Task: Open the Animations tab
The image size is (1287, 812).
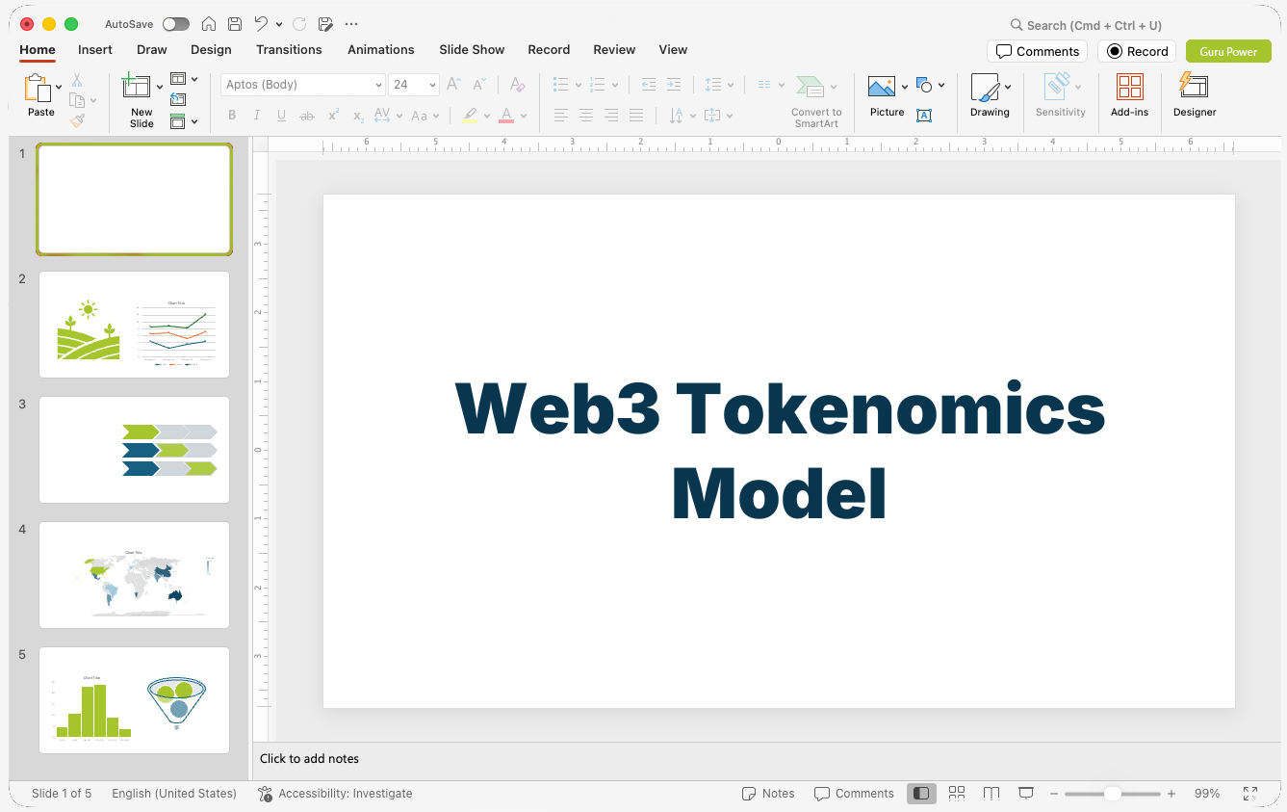Action: click(x=381, y=50)
